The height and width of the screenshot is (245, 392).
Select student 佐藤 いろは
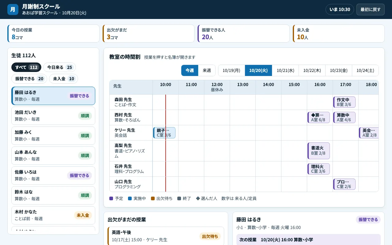click(x=53, y=175)
